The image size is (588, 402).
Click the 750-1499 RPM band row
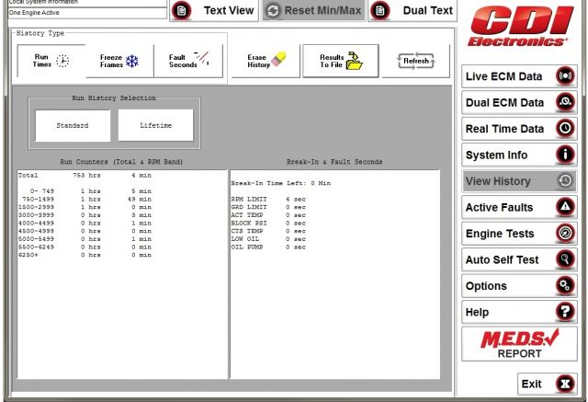tap(85, 200)
